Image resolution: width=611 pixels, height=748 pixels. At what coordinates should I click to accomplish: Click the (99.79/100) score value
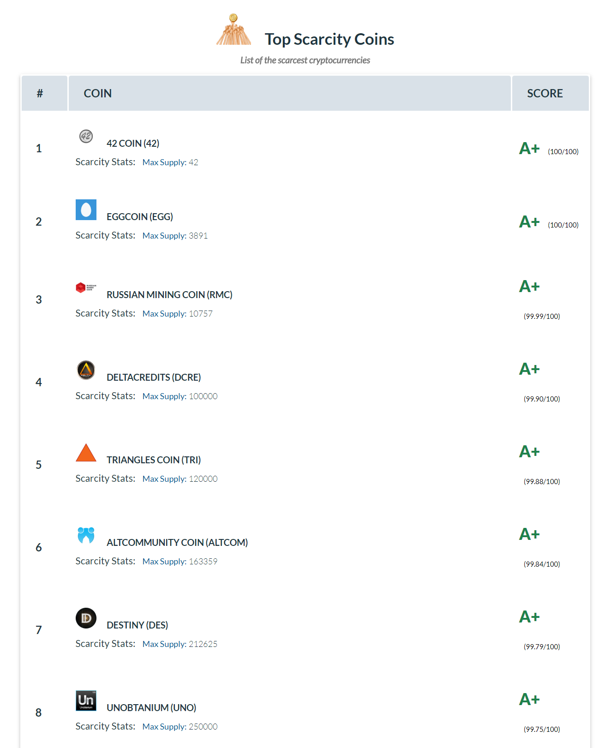[x=542, y=647]
